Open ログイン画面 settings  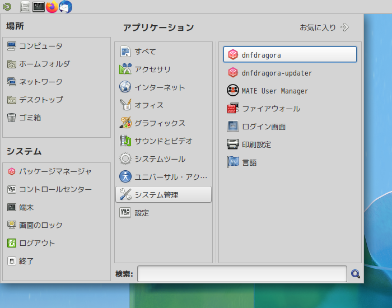click(x=290, y=127)
